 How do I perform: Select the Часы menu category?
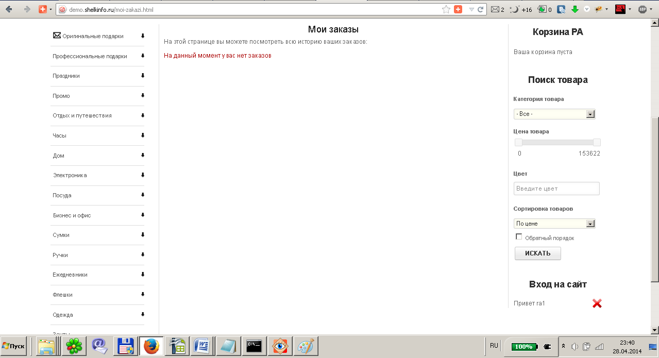tap(59, 135)
